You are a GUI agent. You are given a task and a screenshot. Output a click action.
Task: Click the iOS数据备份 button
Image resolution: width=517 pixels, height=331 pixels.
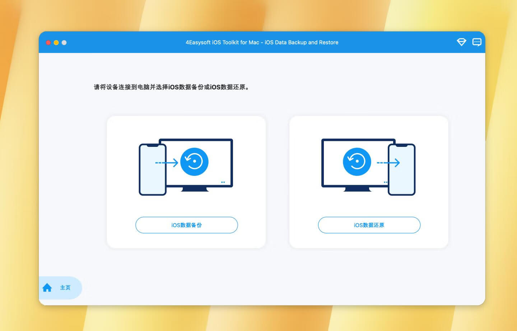click(x=186, y=225)
